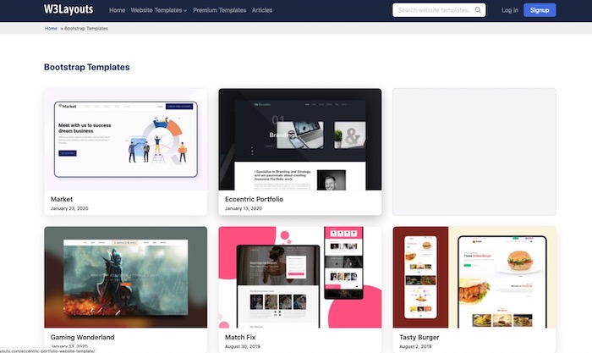Screen dimensions: 592x353
Task: Open the Home menu item
Action: [117, 10]
